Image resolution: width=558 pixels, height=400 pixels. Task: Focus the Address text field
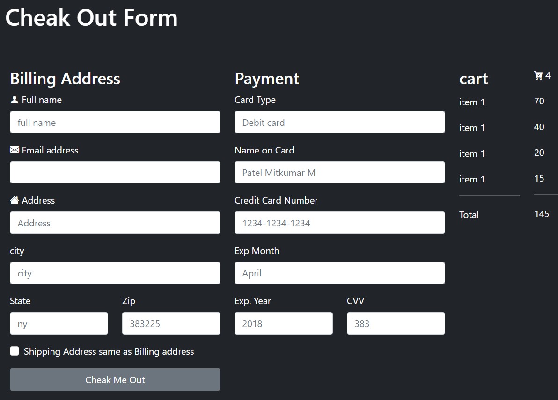pyautogui.click(x=115, y=223)
